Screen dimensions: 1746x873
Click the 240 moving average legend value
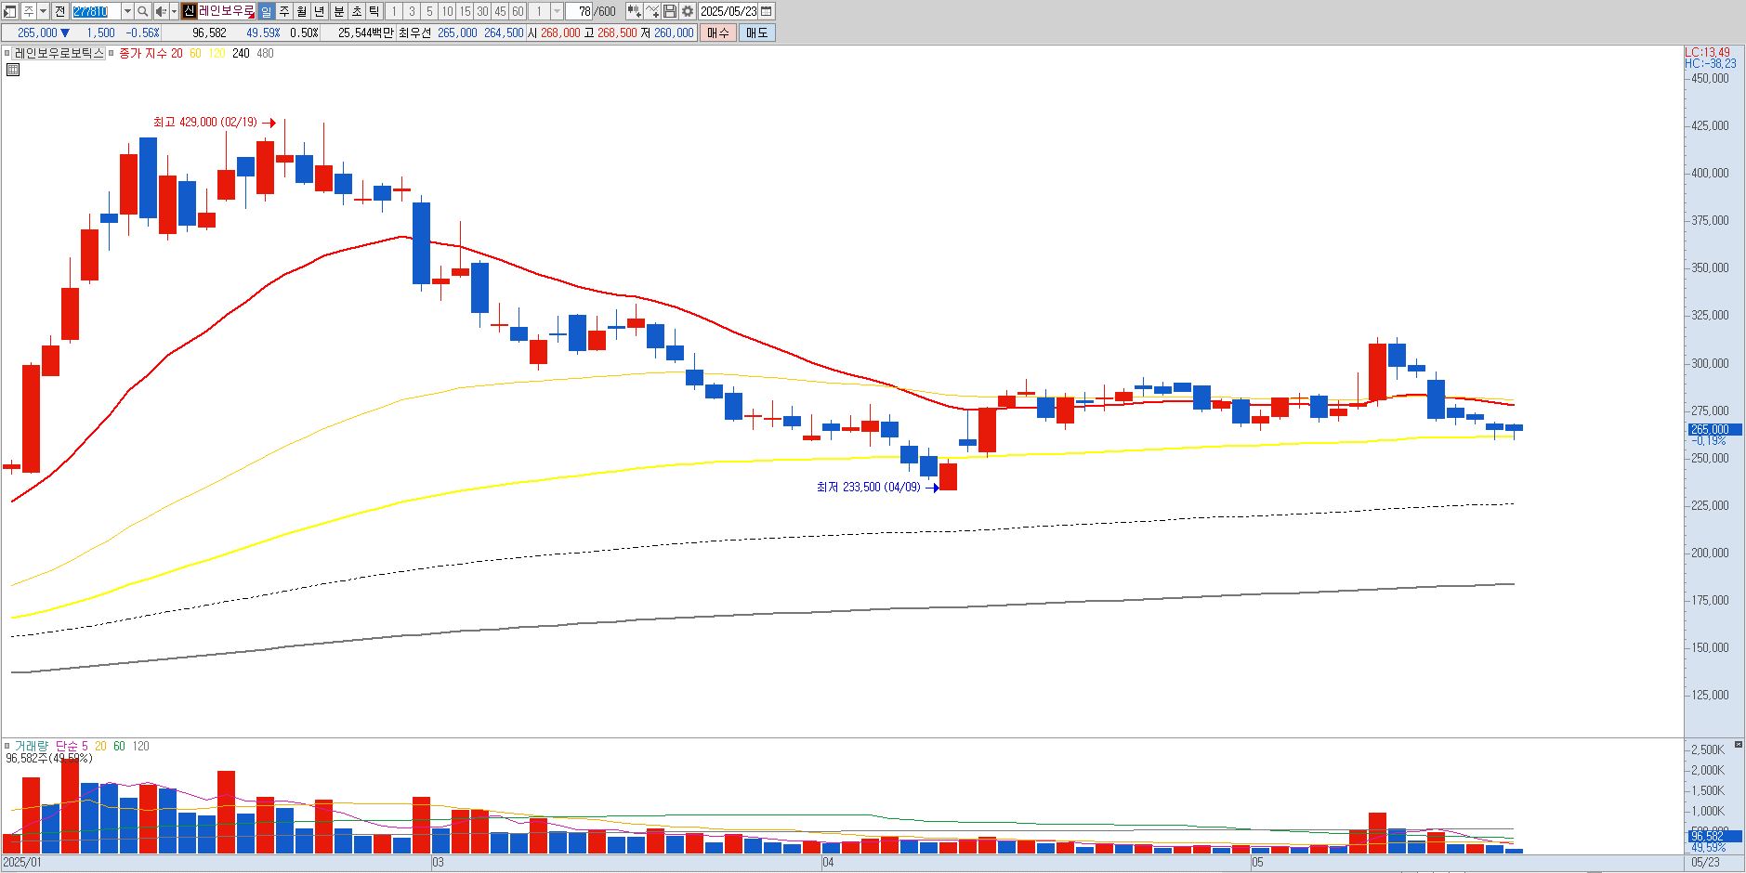(241, 53)
